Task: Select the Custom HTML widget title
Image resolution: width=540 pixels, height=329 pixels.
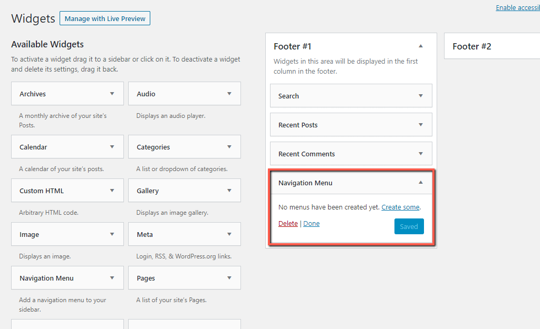Action: (x=42, y=191)
